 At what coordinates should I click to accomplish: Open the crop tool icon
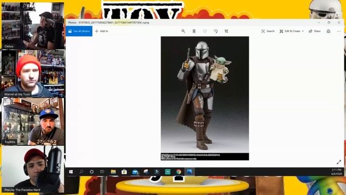point(227,31)
